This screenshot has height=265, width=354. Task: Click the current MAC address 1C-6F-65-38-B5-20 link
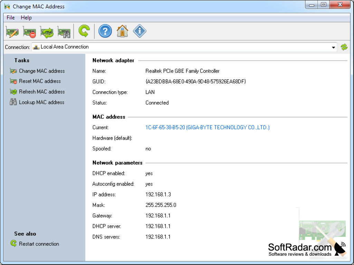tap(207, 128)
